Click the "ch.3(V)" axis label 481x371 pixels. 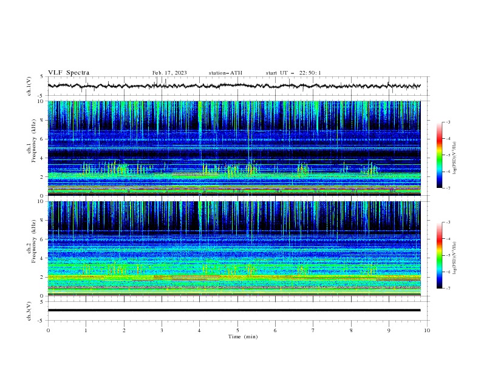coord(29,311)
